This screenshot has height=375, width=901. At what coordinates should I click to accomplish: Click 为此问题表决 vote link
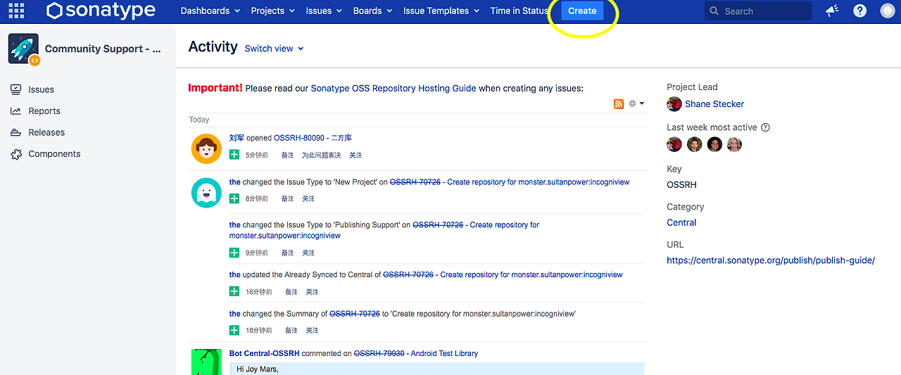321,155
